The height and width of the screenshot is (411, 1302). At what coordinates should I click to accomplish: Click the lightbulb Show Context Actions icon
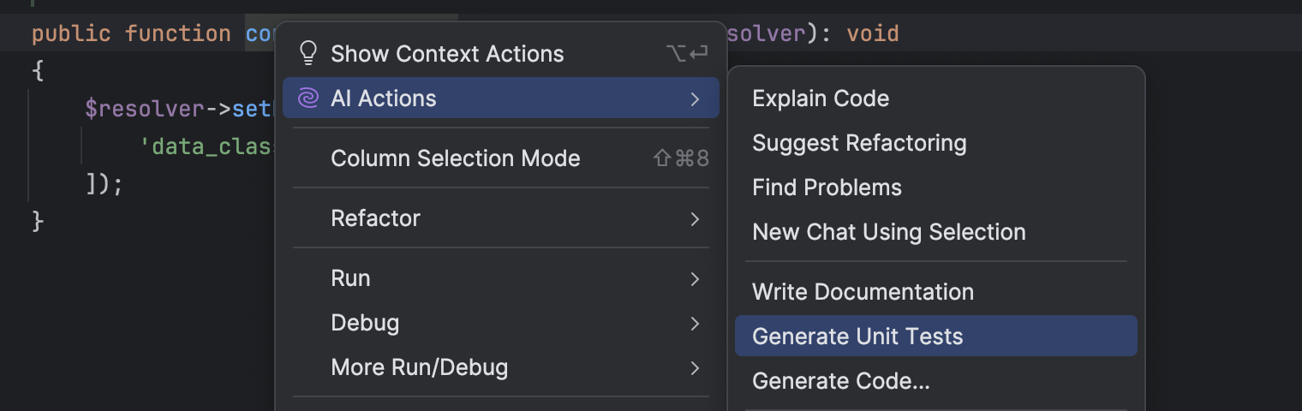(x=308, y=54)
